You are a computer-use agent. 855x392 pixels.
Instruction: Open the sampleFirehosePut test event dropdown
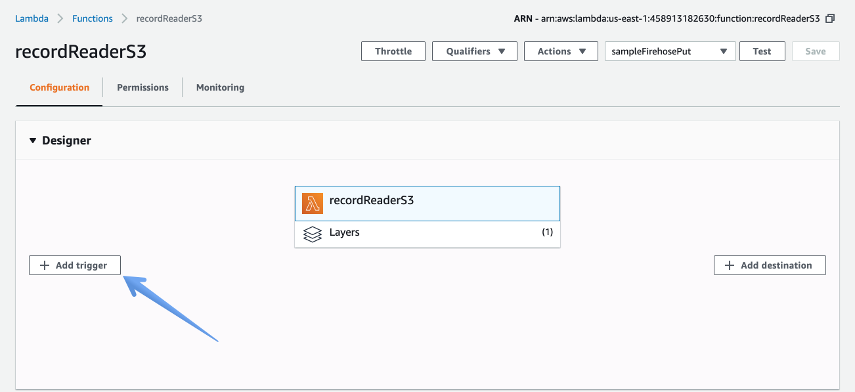670,51
